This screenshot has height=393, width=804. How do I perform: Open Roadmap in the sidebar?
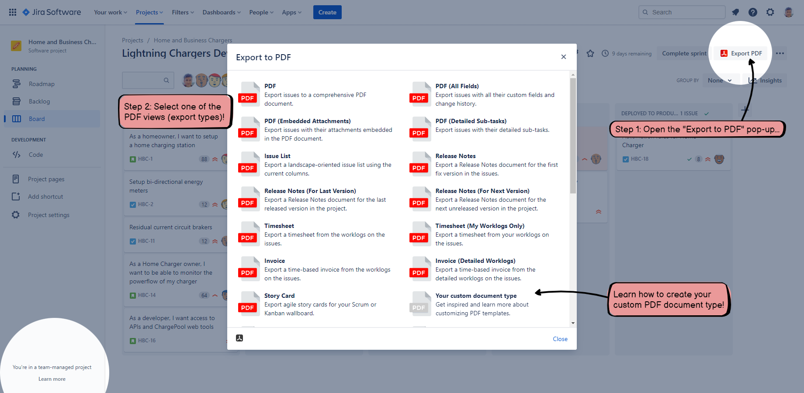52,84
